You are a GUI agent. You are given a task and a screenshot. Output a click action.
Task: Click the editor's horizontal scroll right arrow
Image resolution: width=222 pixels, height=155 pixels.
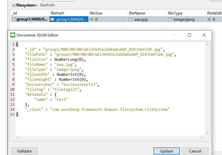point(202,138)
